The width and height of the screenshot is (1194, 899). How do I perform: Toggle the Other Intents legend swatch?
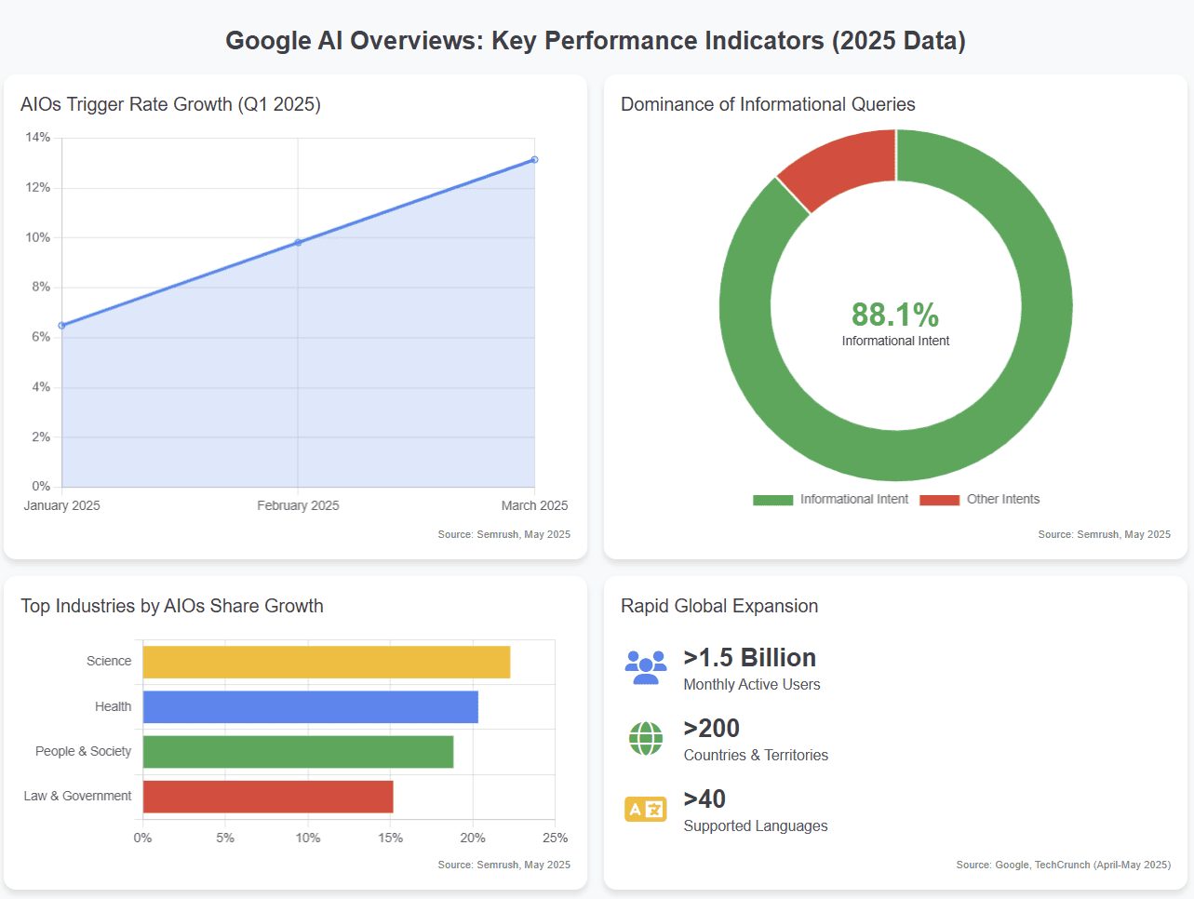tap(940, 500)
